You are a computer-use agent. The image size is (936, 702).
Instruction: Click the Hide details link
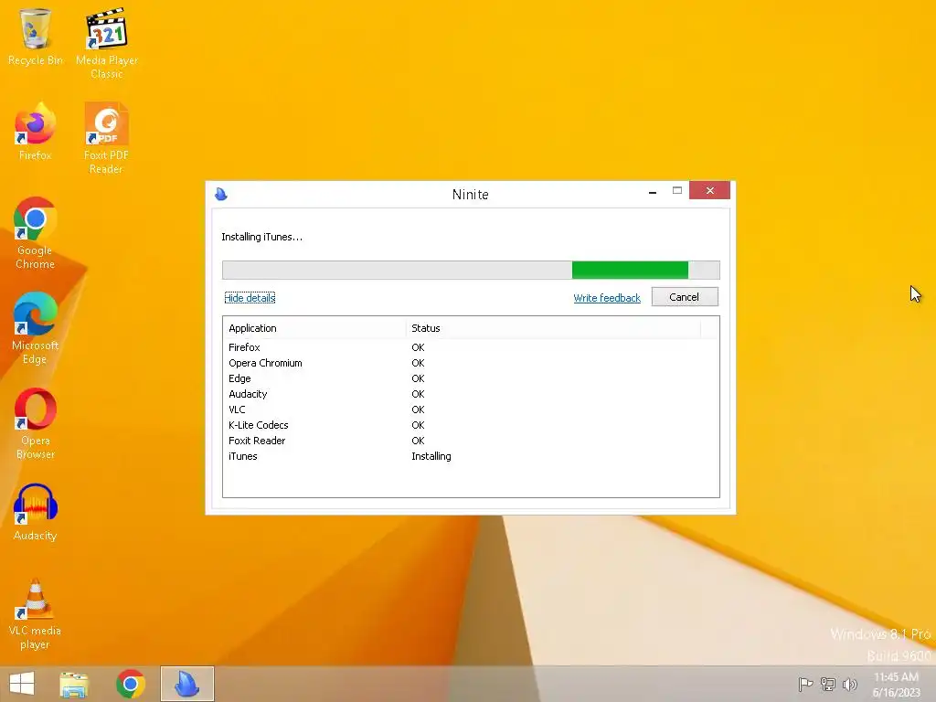click(x=250, y=298)
